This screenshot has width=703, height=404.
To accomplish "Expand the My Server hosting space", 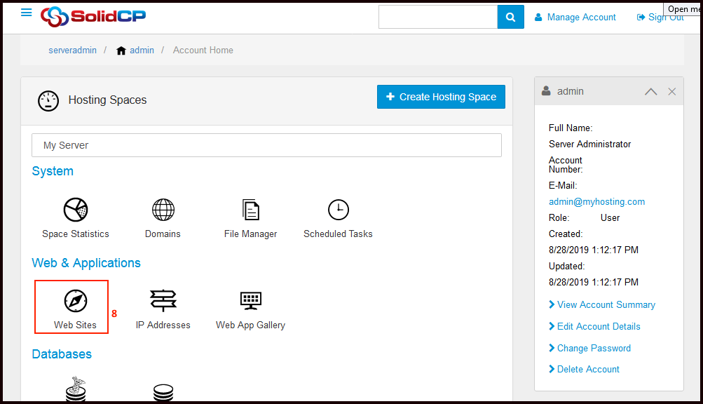I will point(266,145).
